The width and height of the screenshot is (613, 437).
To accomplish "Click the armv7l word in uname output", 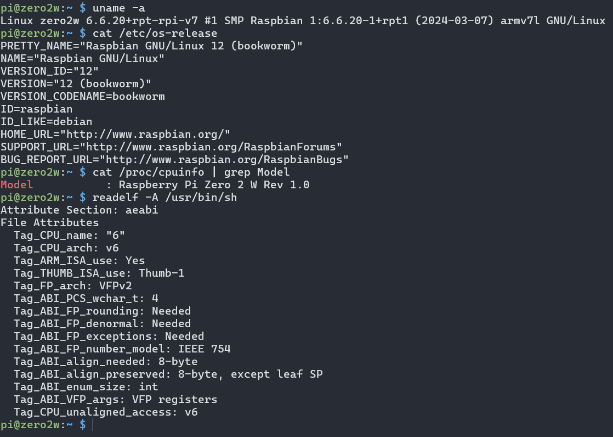I will click(520, 20).
